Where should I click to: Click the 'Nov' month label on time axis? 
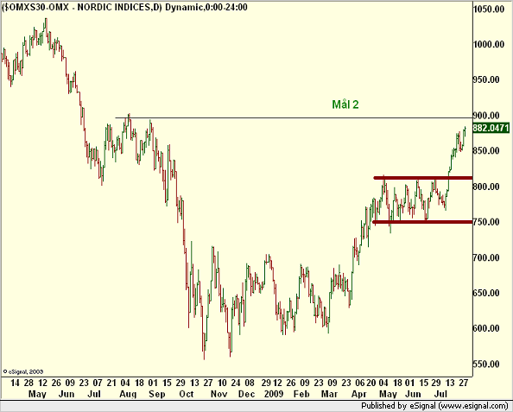(x=218, y=394)
